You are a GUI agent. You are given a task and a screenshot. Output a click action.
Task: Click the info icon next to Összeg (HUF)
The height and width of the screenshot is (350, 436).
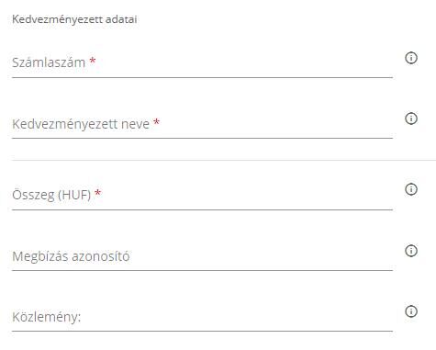point(411,189)
